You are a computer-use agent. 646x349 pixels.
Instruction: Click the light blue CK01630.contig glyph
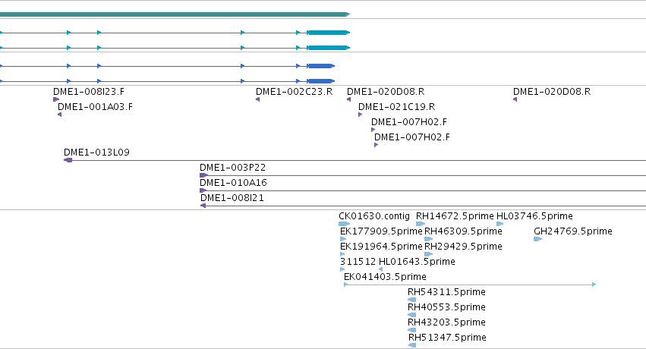344,224
